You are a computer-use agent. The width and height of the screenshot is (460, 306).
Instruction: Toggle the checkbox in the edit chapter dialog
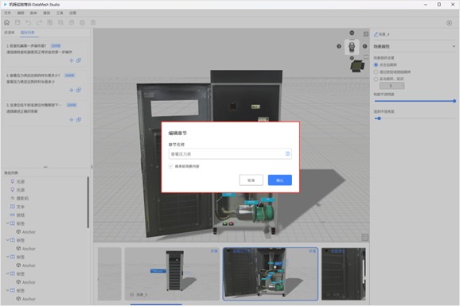pos(171,166)
